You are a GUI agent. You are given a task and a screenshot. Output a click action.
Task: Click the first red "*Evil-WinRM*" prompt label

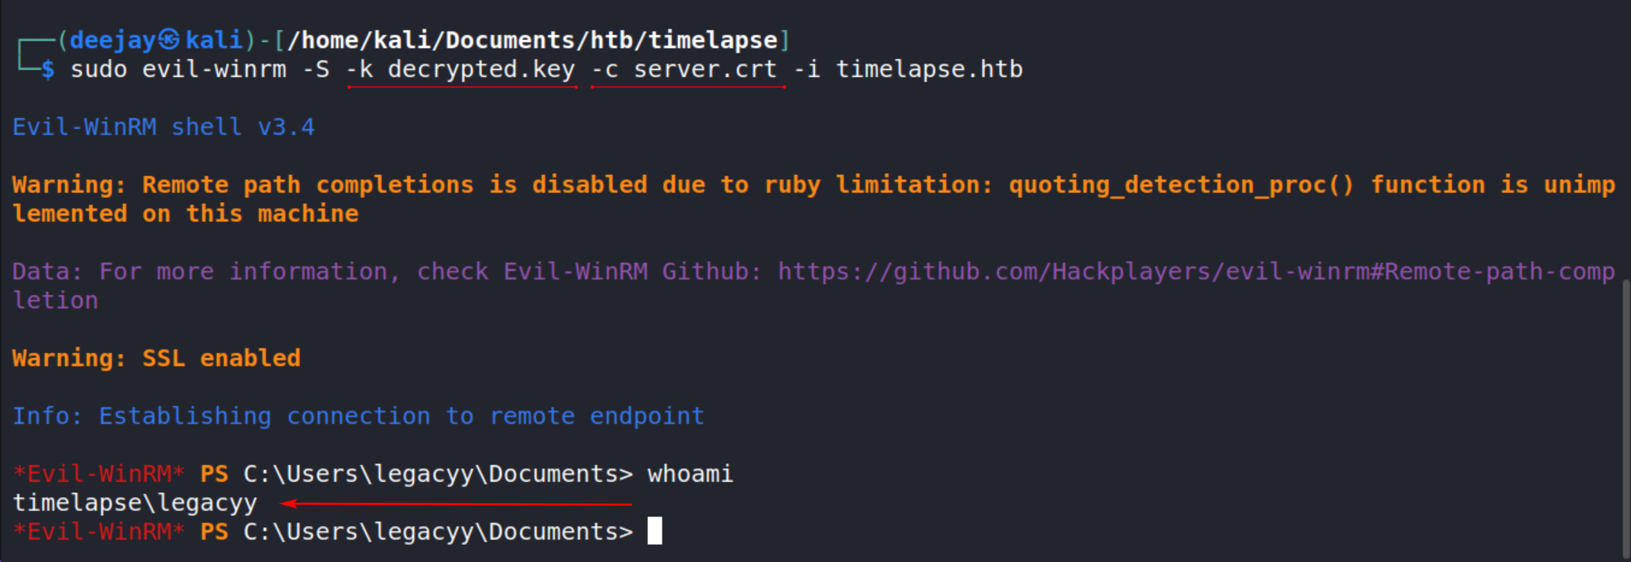click(99, 474)
